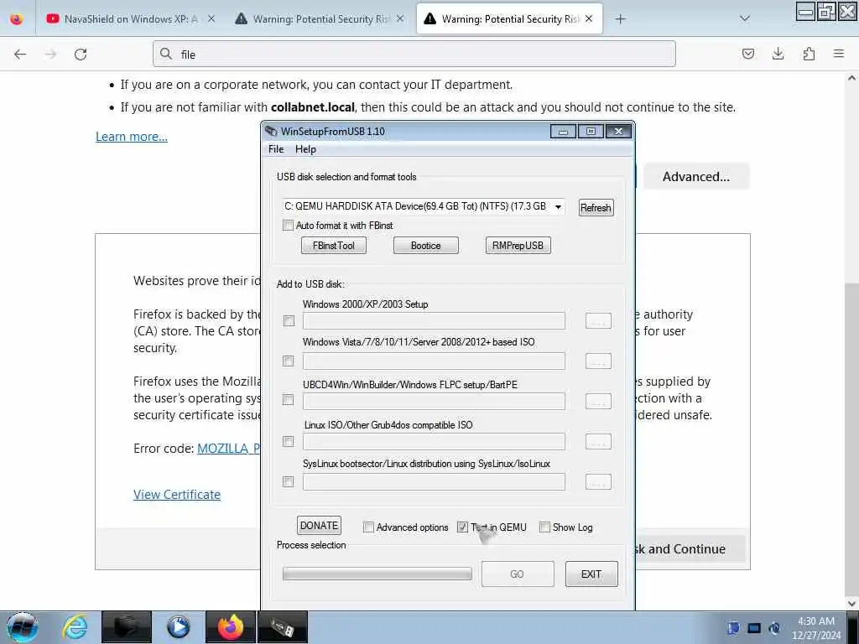The image size is (859, 644).
Task: Click the Windows 2000/XP/2003 Setup path field
Action: (x=434, y=321)
